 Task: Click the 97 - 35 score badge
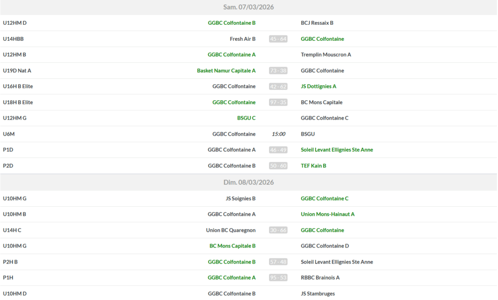point(278,102)
